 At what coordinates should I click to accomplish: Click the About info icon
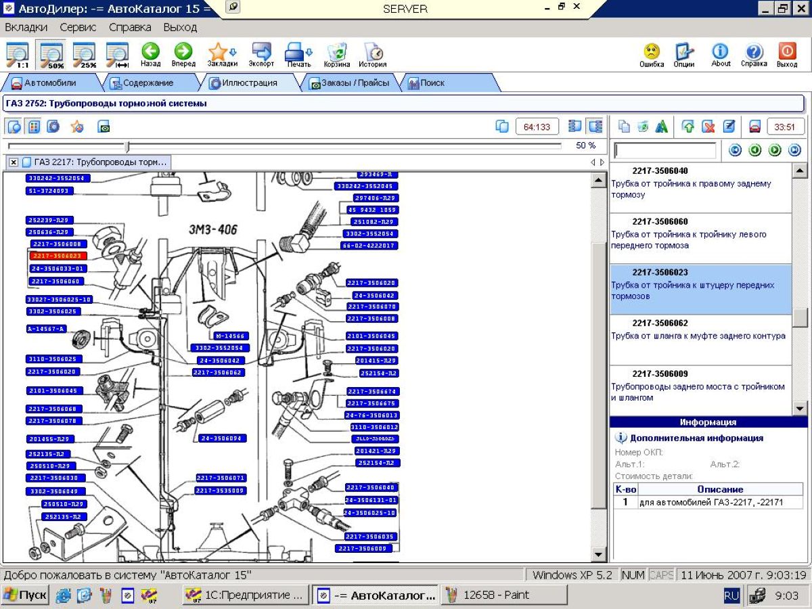point(721,55)
